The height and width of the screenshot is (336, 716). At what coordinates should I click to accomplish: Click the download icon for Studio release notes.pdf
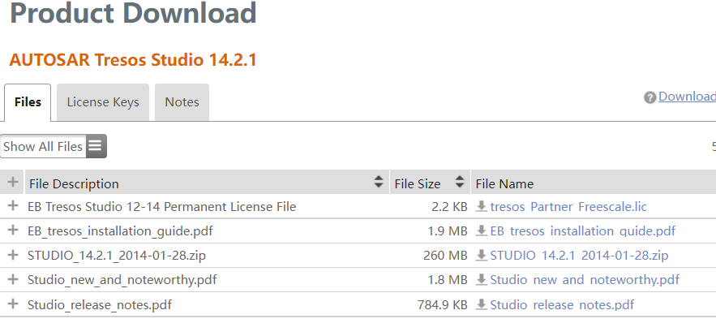click(482, 304)
